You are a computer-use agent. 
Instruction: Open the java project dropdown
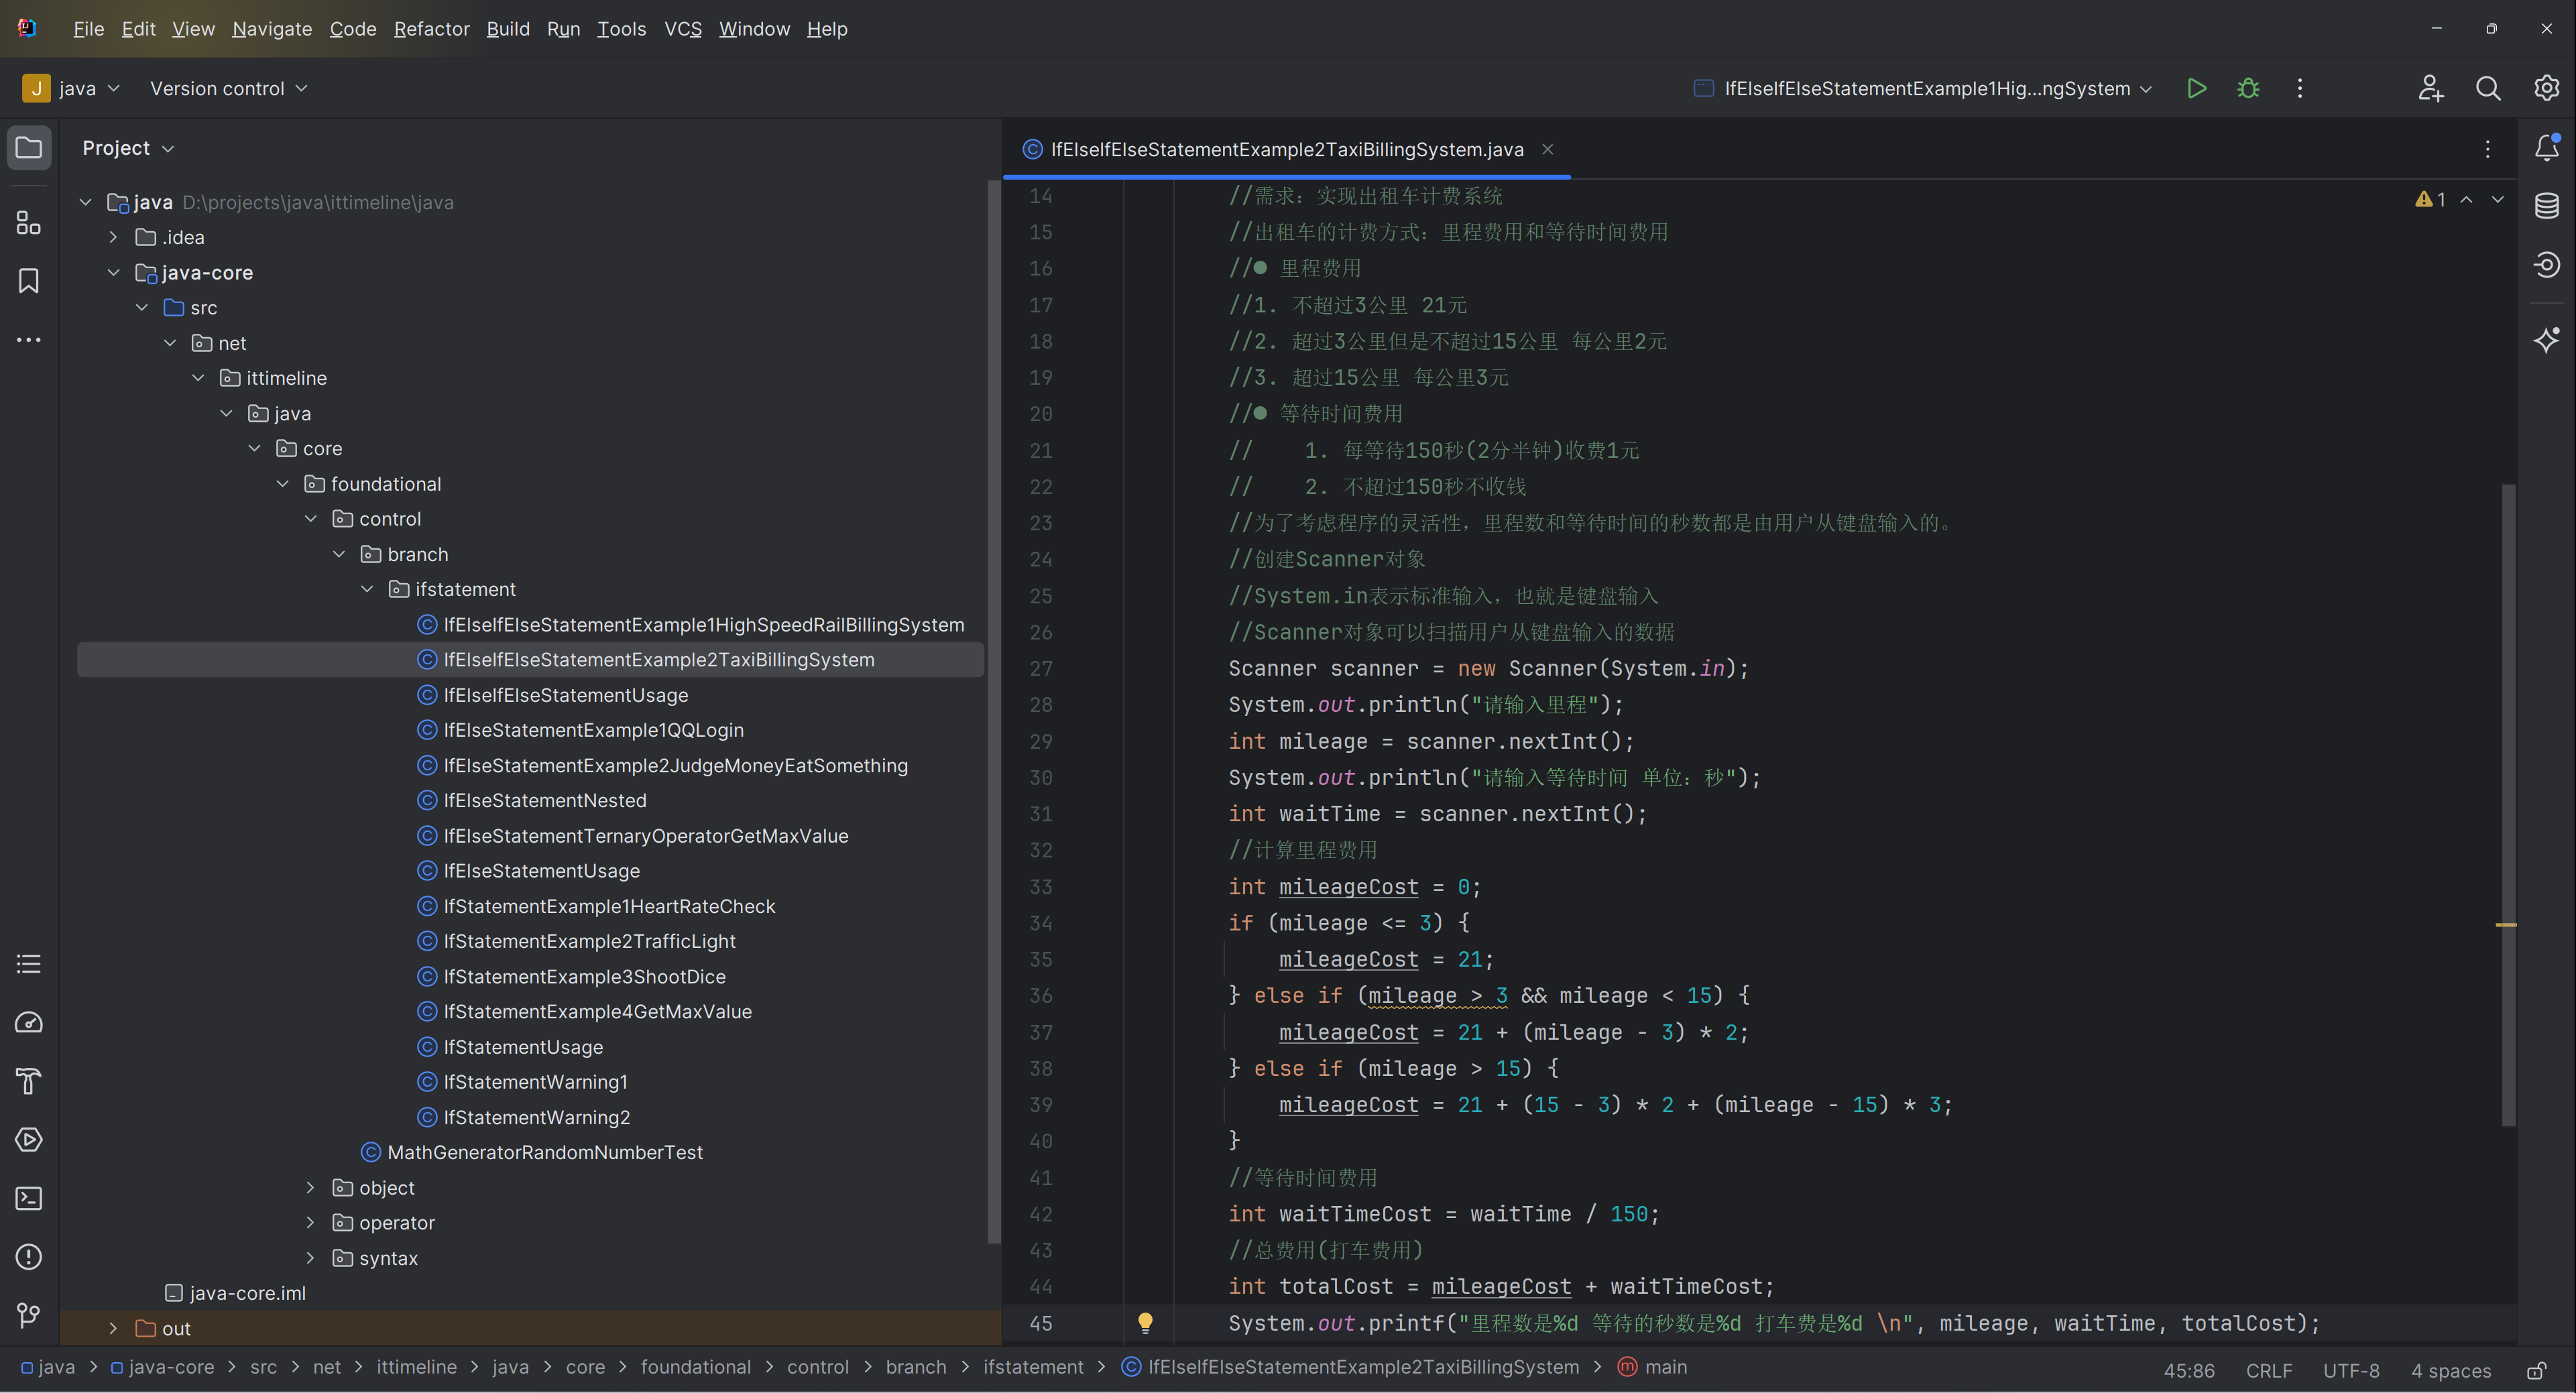pyautogui.click(x=72, y=88)
